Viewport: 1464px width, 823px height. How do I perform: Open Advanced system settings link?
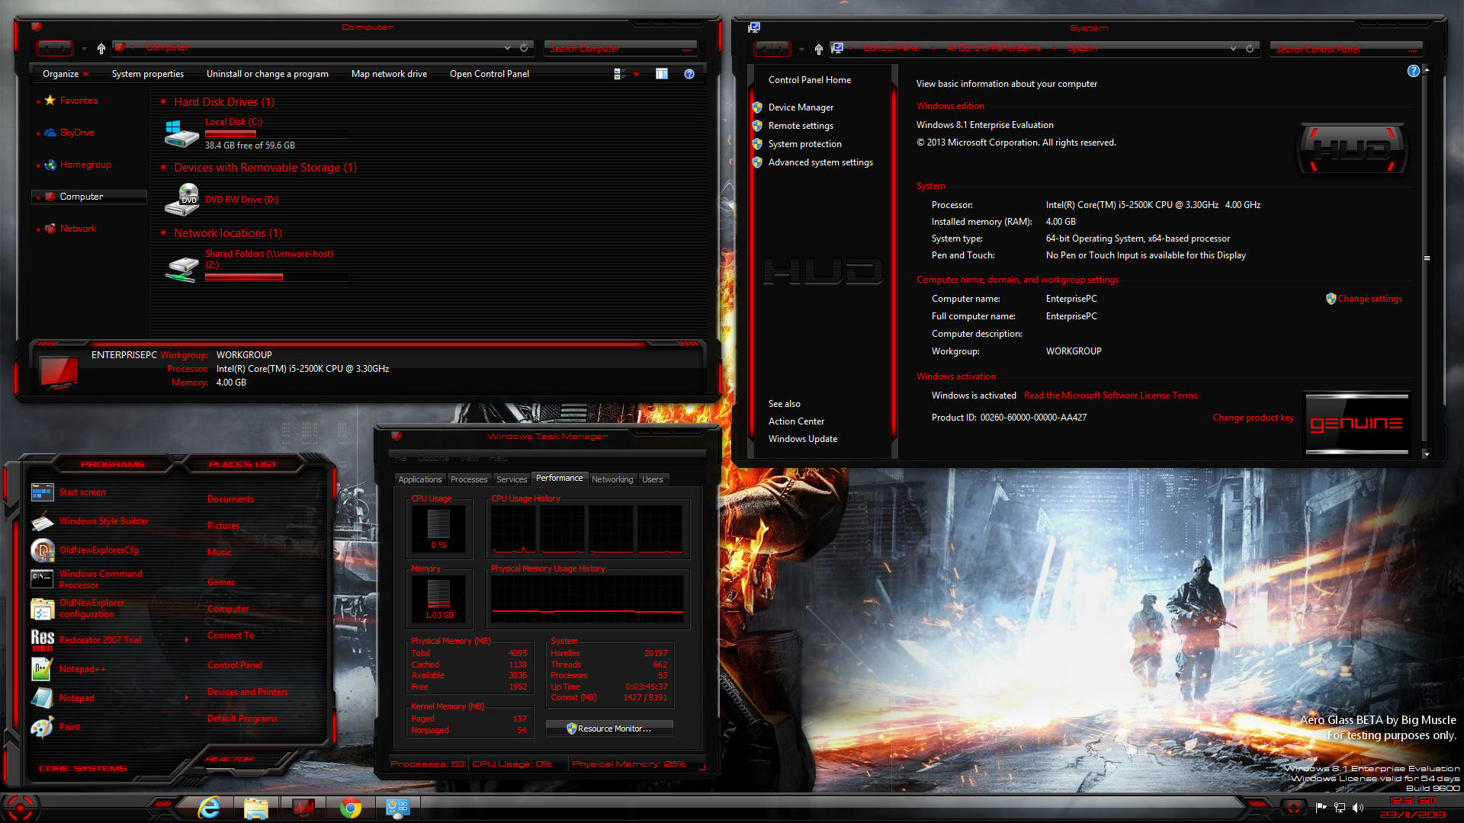[x=820, y=162]
